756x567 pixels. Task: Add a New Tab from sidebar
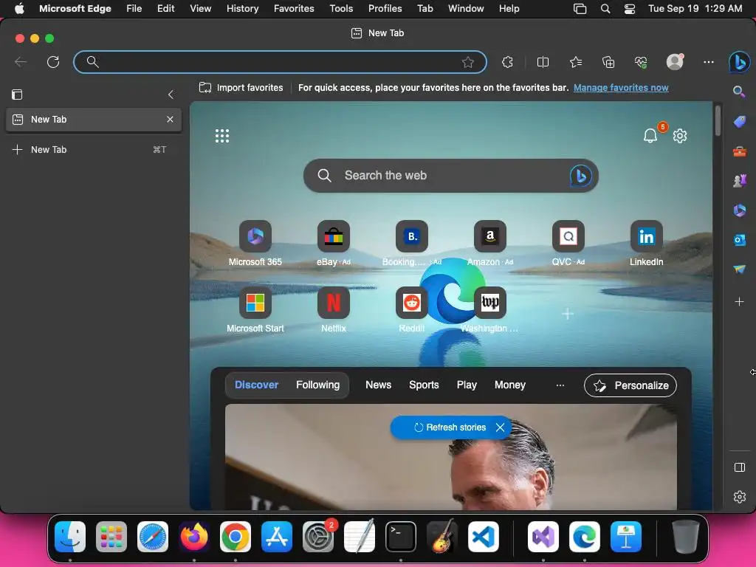point(94,149)
